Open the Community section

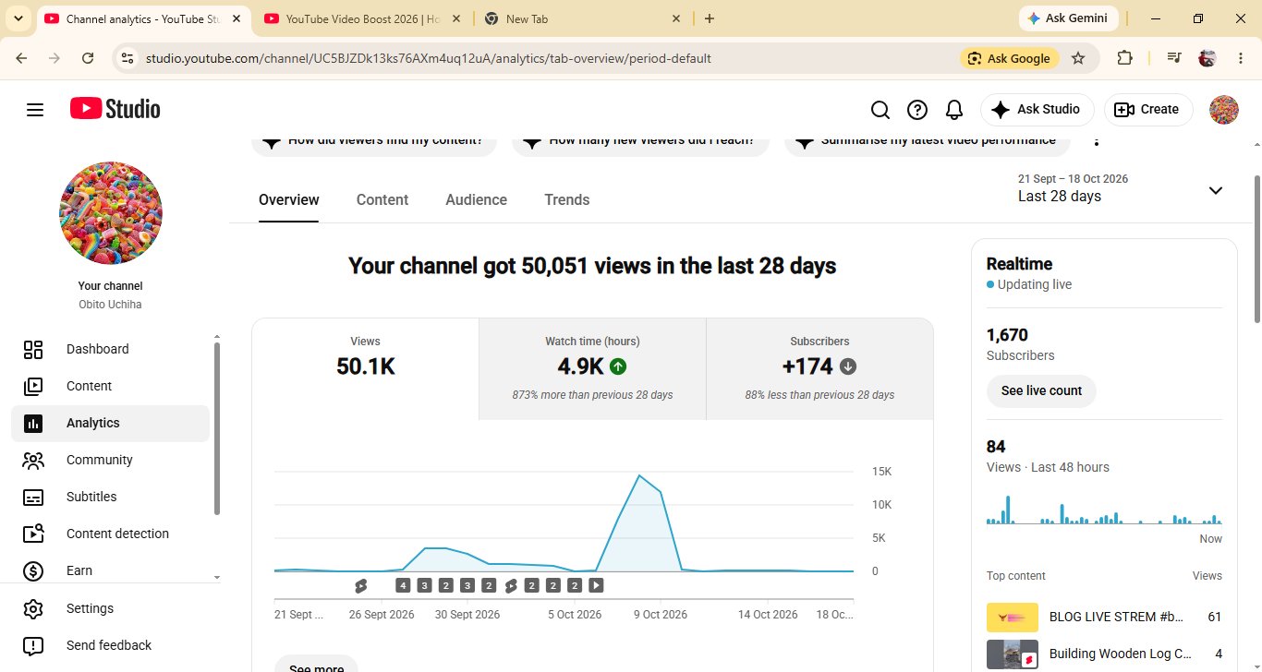pos(111,460)
